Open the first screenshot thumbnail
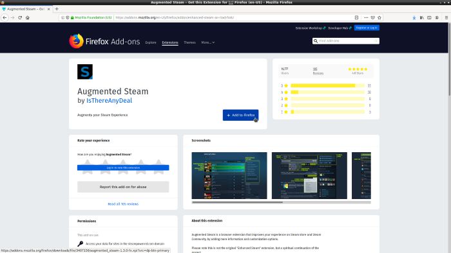The image size is (451, 253). [229, 175]
